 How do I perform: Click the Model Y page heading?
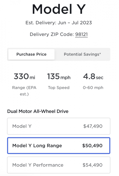click(x=59, y=9)
